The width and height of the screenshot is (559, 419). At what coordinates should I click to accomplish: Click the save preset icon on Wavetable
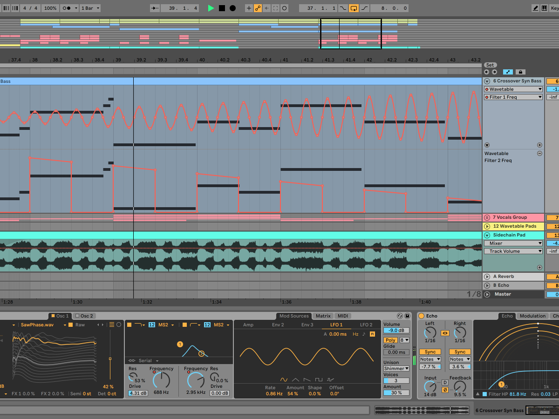tap(407, 316)
